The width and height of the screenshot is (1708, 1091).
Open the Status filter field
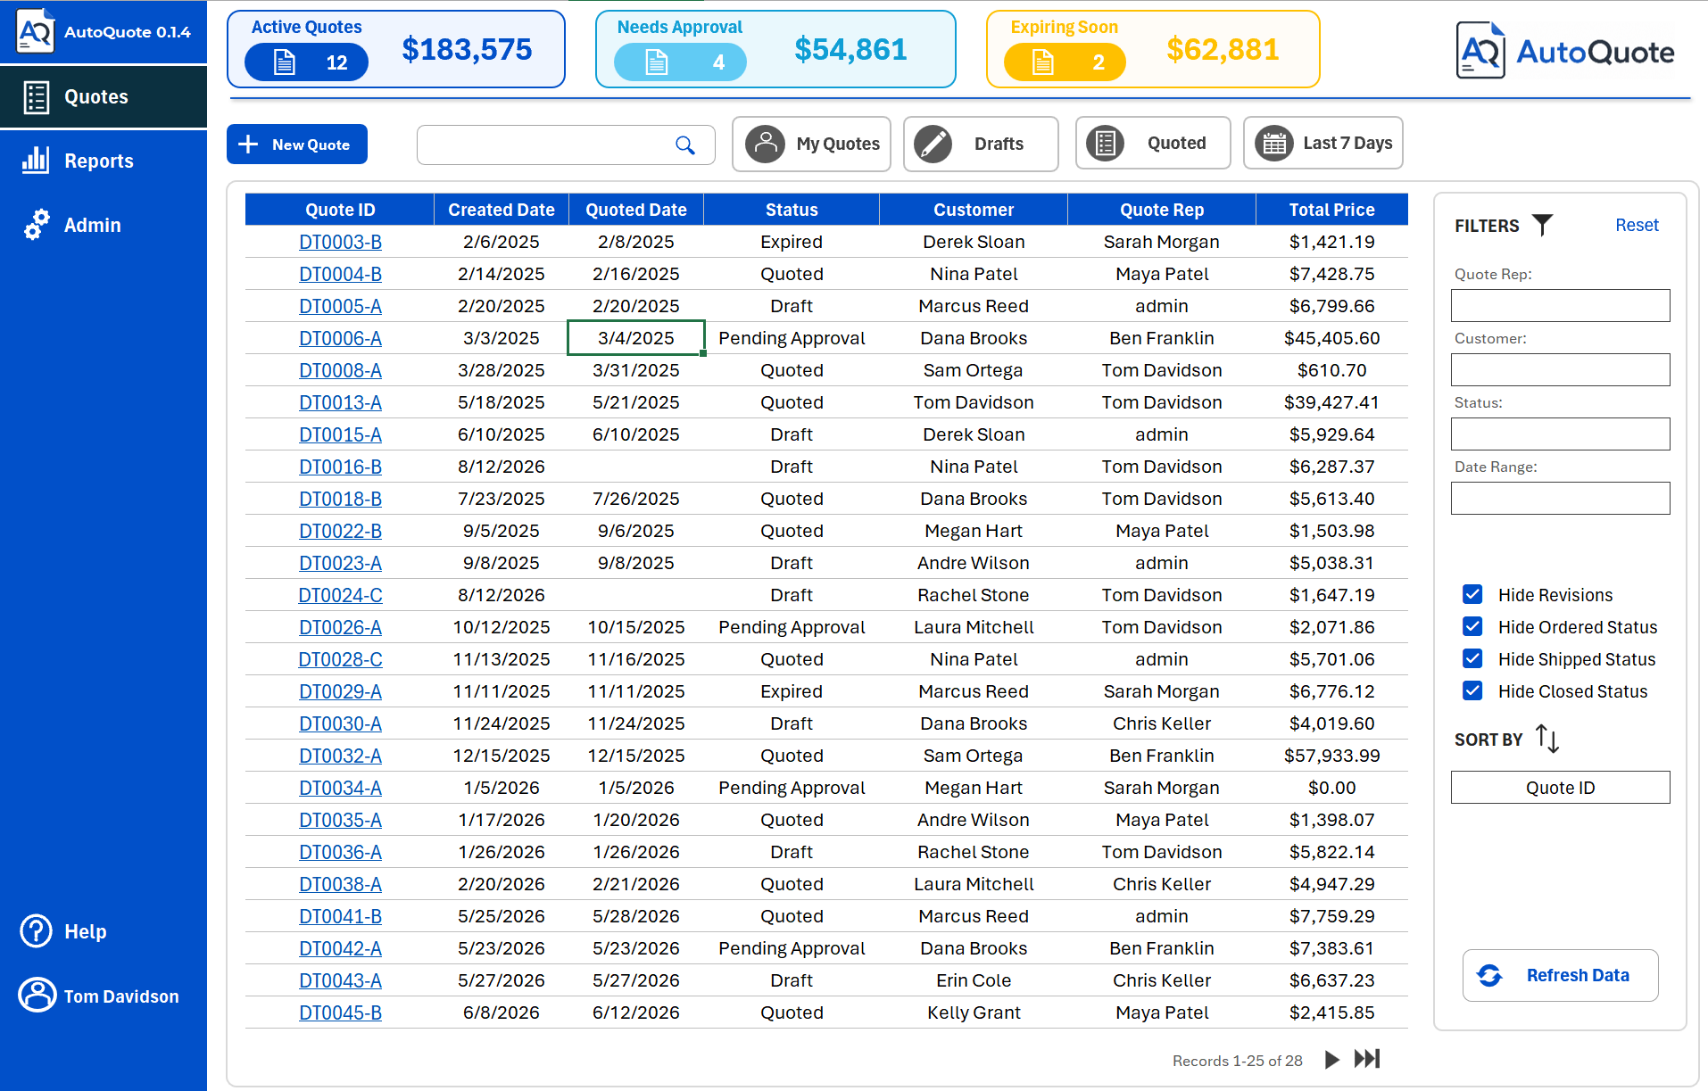(x=1560, y=434)
